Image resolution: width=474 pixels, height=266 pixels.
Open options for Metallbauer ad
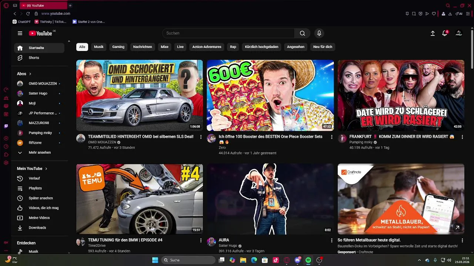coord(462,241)
